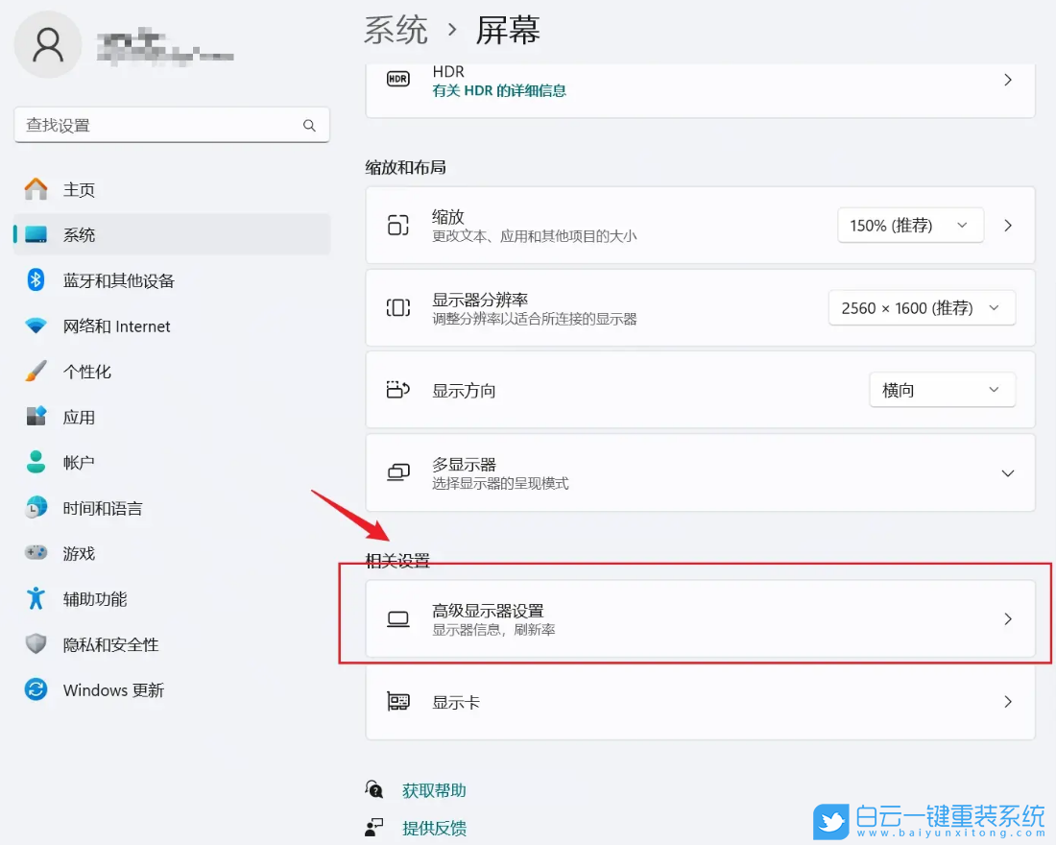Click the 辅助功能 accessibility icon
This screenshot has height=845, width=1056.
(x=35, y=599)
